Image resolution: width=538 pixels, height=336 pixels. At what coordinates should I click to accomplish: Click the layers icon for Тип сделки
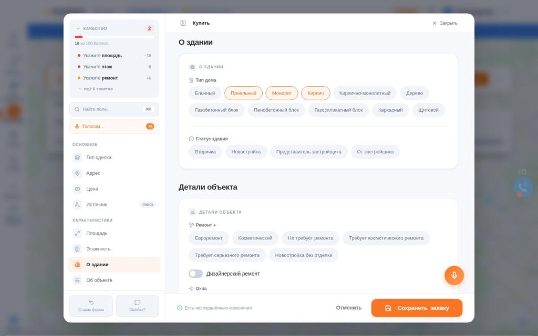(77, 157)
